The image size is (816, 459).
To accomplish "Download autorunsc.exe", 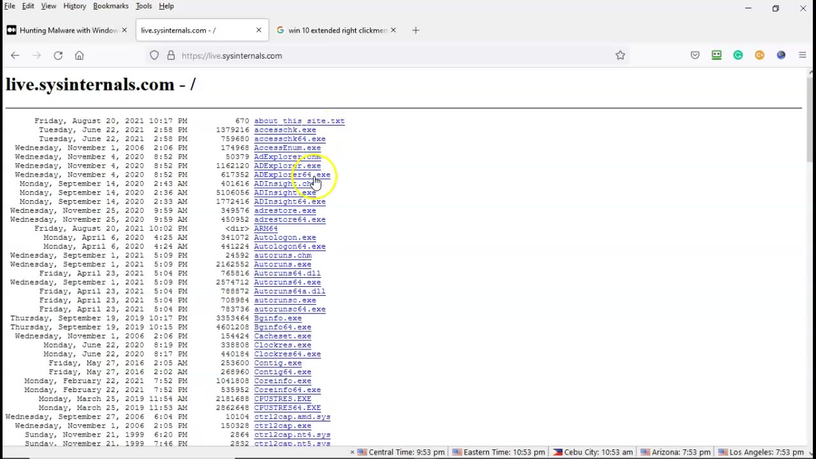I will click(285, 300).
